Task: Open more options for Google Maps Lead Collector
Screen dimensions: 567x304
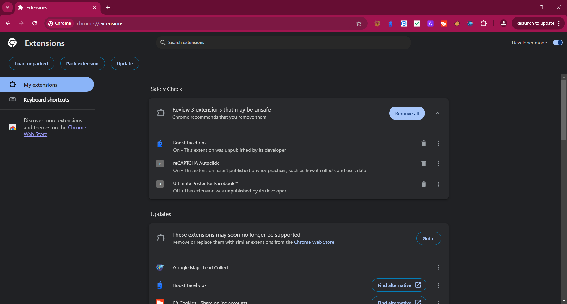Action: click(438, 267)
